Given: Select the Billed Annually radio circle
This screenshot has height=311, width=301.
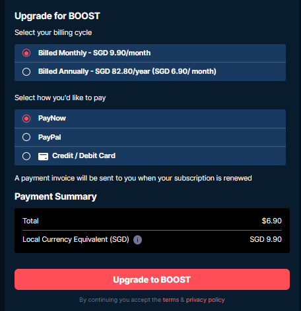Looking at the screenshot, I should [x=26, y=72].
